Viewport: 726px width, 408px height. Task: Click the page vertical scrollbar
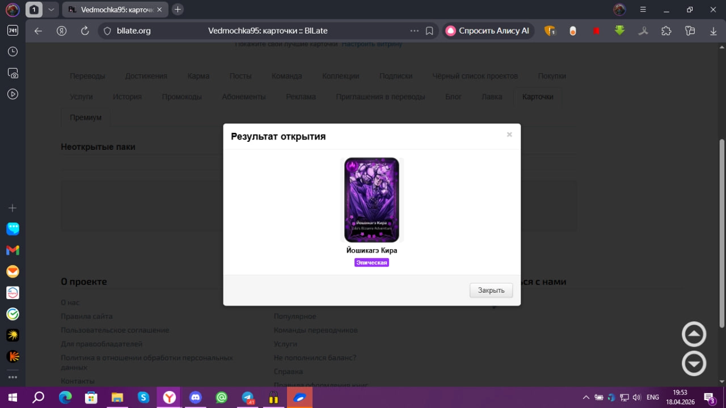pyautogui.click(x=722, y=233)
